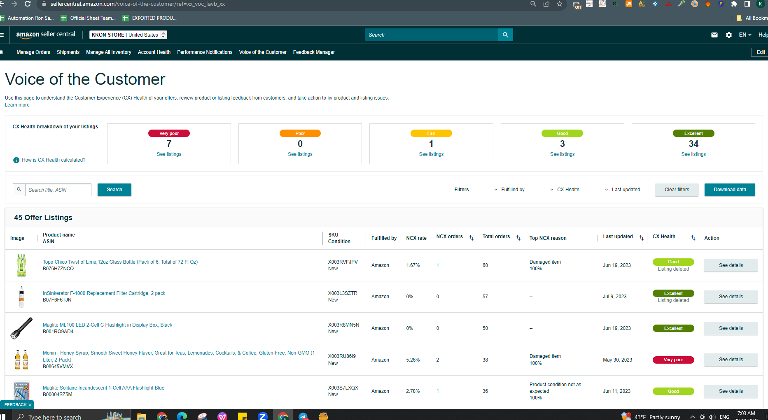This screenshot has height=420, width=768.
Task: Click the Topo Chico product thumbnail
Action: [x=21, y=265]
